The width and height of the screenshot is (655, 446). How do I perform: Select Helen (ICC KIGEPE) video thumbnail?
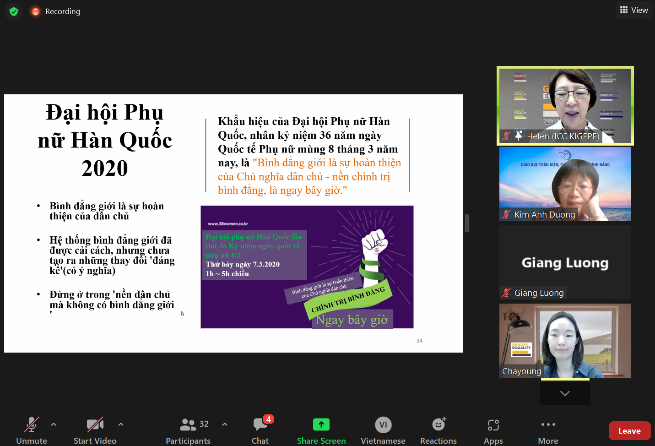[565, 106]
